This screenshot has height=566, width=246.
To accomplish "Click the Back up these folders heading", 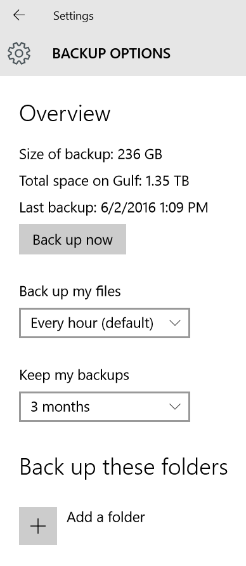I will pos(124,467).
